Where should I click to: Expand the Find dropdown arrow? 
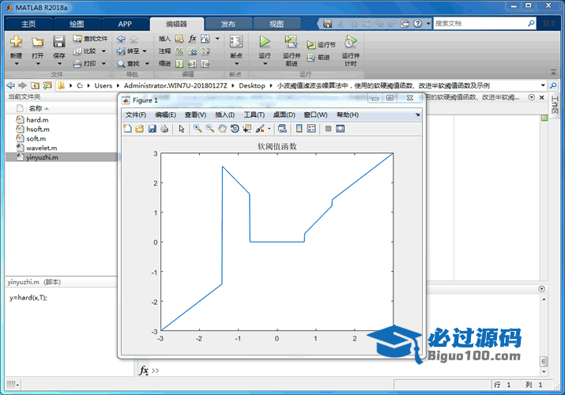click(x=147, y=64)
